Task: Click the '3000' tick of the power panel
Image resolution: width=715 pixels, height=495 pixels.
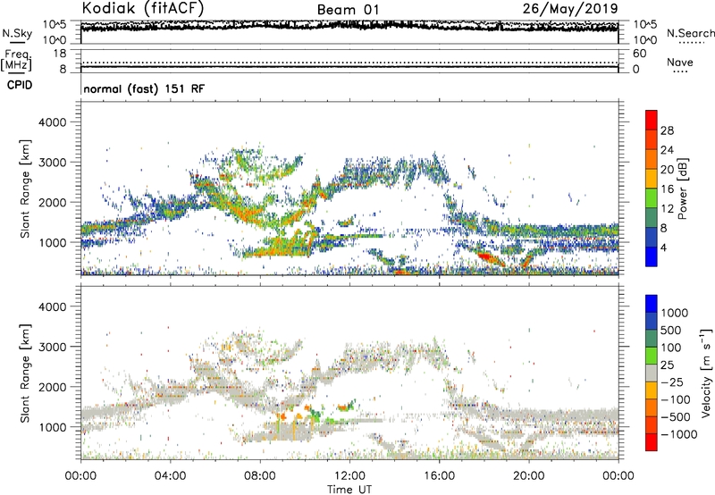Action: click(x=52, y=163)
